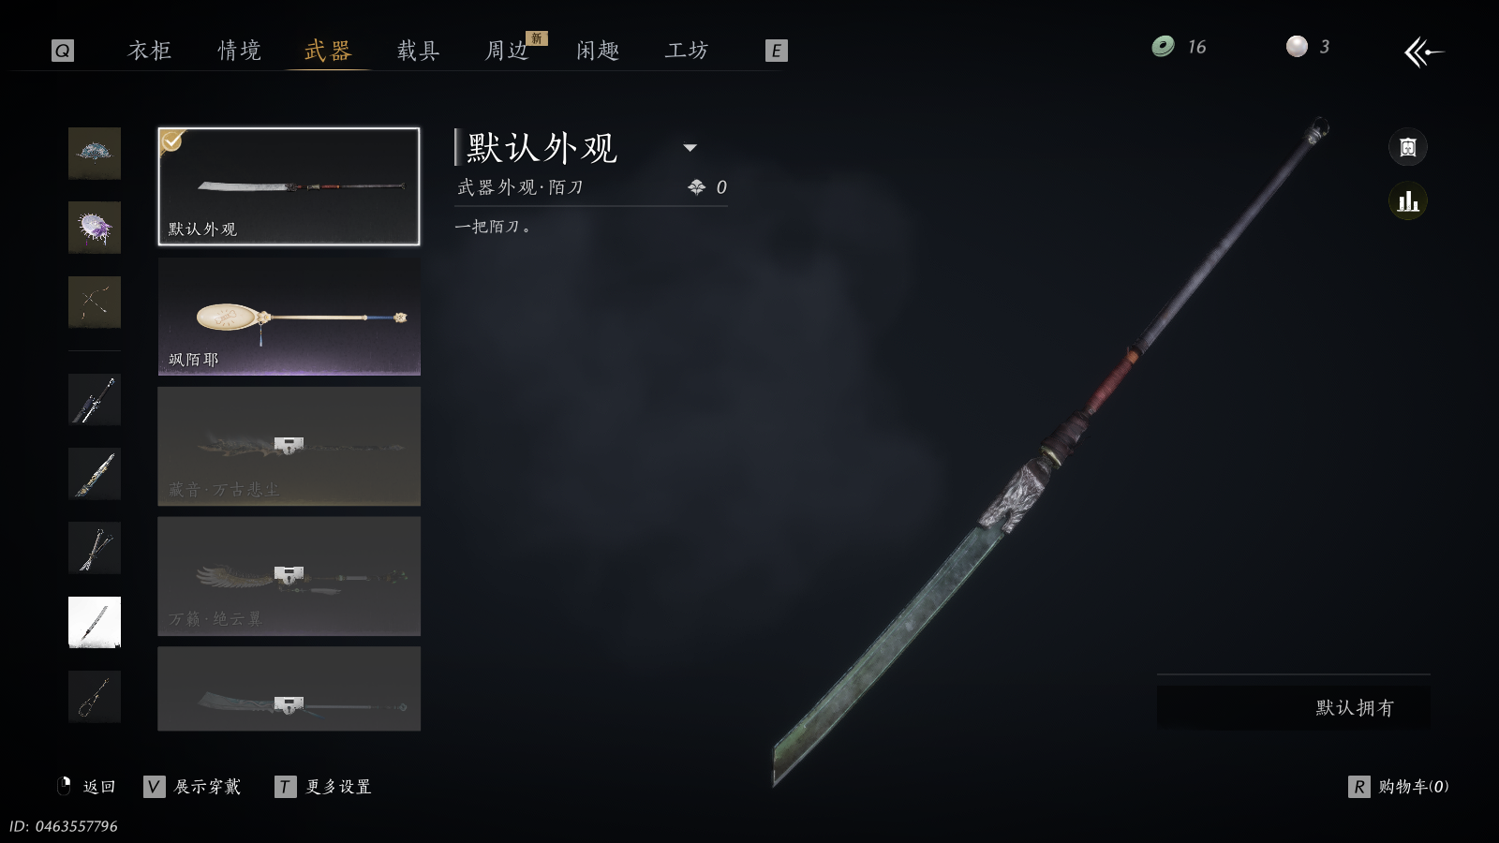Select the sword weapon category icon
This screenshot has width=1499, height=843.
(95, 399)
